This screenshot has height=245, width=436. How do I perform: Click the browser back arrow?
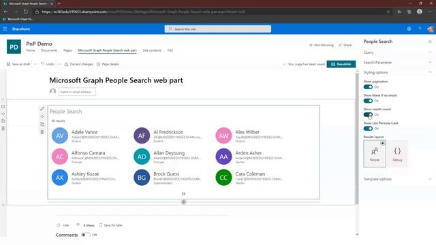click(x=6, y=12)
